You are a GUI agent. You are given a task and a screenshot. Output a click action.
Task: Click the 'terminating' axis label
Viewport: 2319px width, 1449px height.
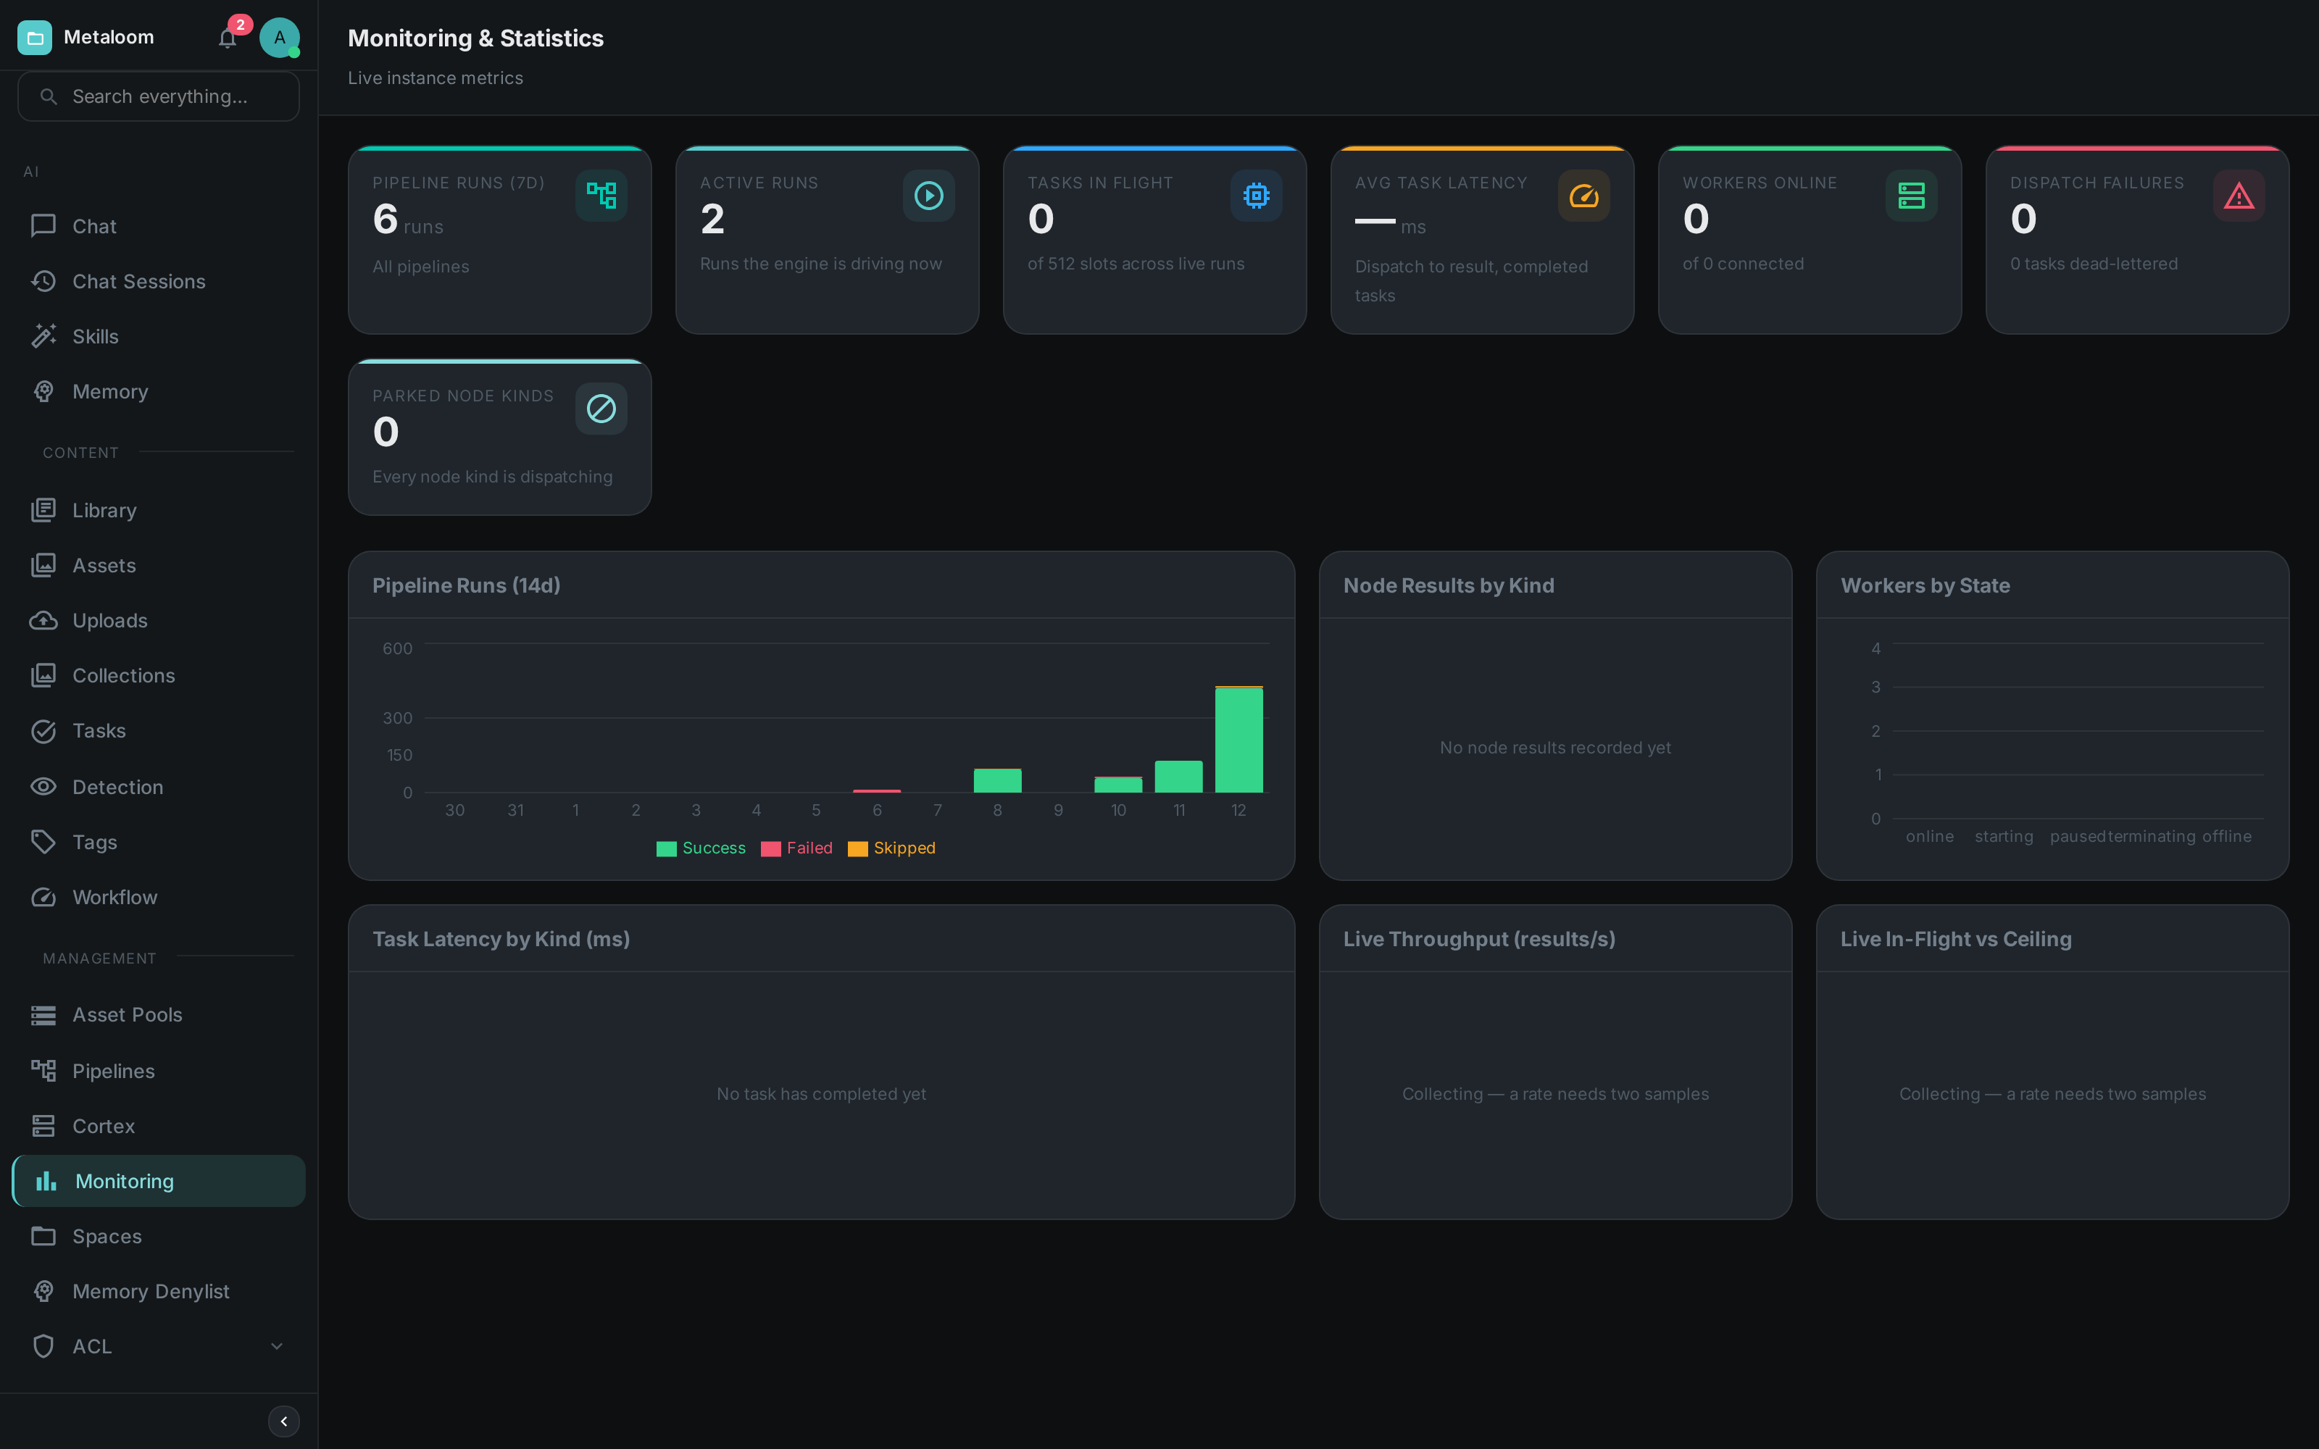2152,837
